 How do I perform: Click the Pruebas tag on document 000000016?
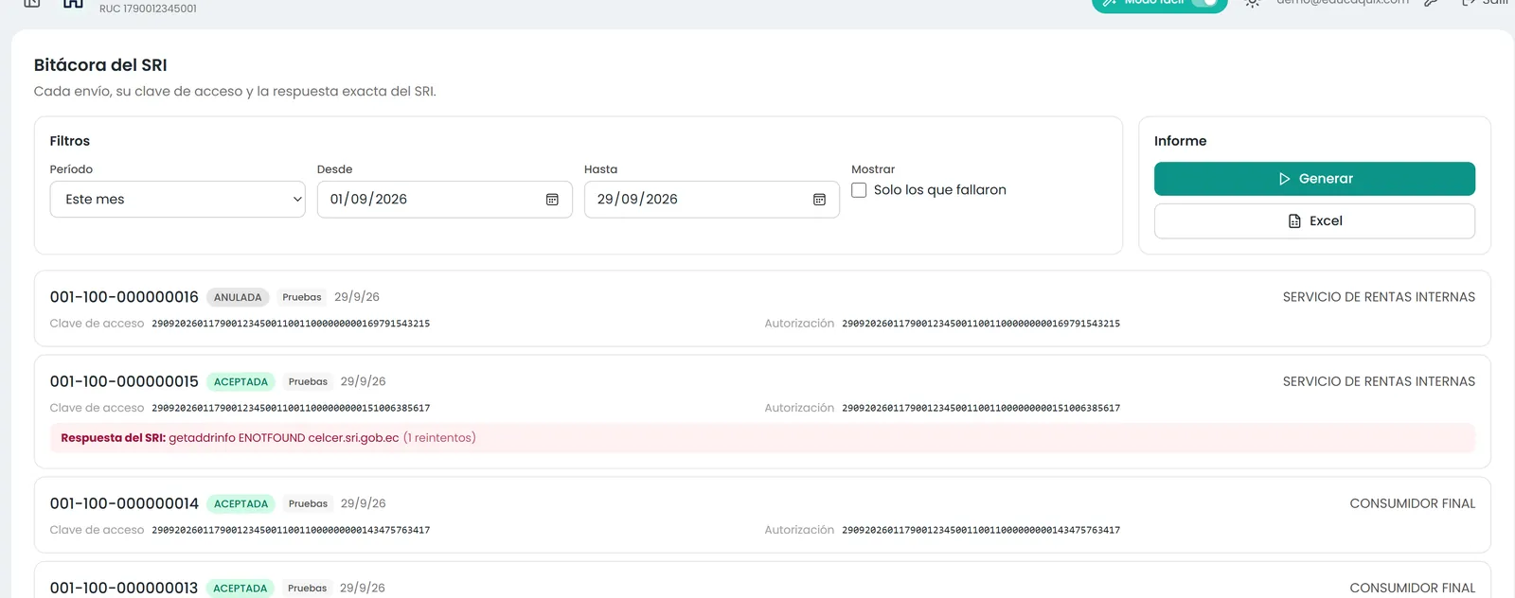tap(302, 297)
